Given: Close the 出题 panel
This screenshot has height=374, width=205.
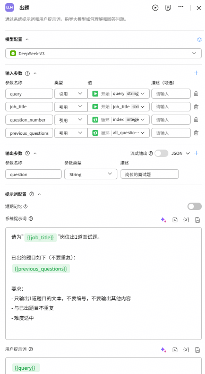Looking at the screenshot, I should (199, 8).
